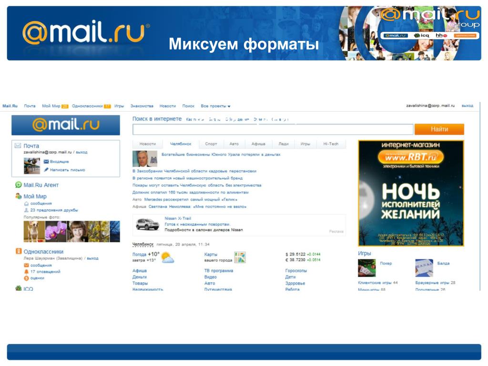Open Почта in top navigation bar
This screenshot has width=488, height=366.
pyautogui.click(x=30, y=106)
